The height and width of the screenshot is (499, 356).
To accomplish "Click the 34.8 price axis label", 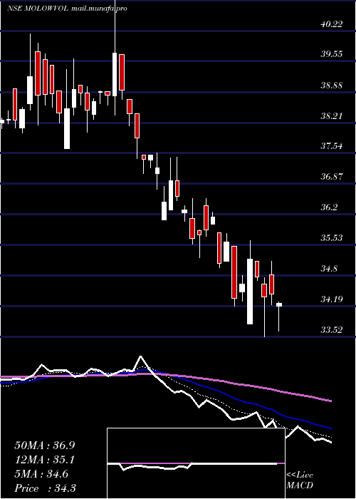I will point(329,269).
